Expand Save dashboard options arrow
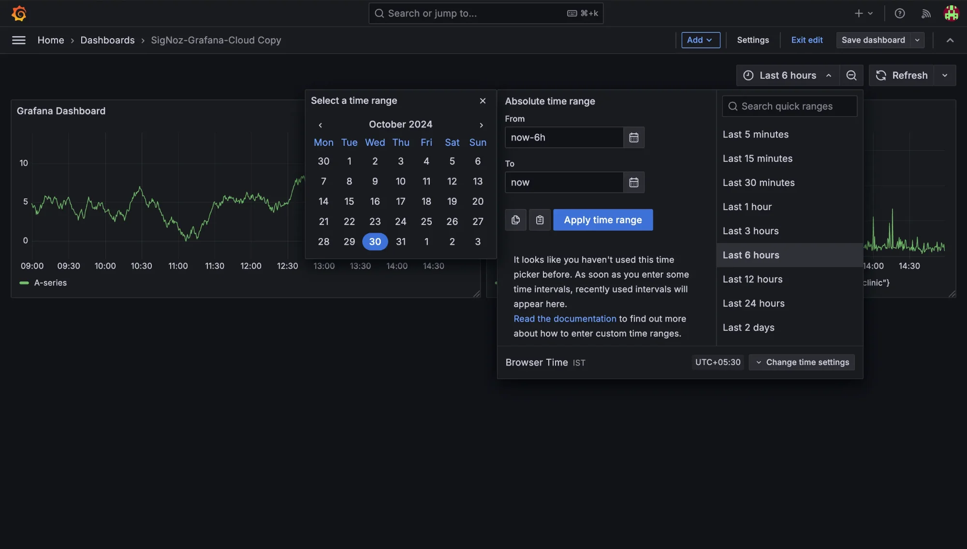Image resolution: width=967 pixels, height=549 pixels. coord(917,40)
